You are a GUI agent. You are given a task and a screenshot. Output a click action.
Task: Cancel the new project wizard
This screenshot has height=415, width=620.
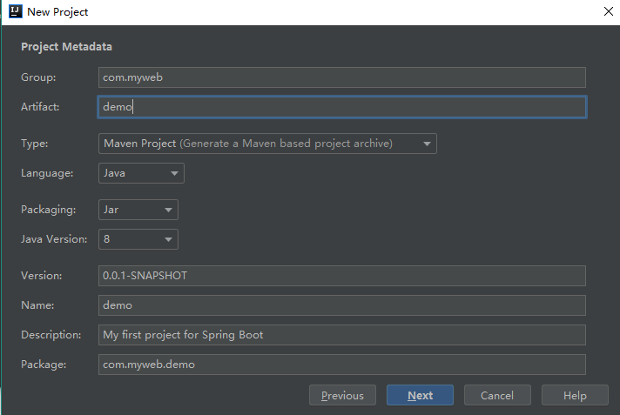(497, 396)
